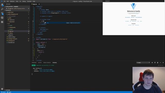Click the hamburger icon in the browser preview toolbar

point(104,1)
